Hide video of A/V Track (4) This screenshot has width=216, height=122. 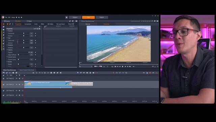(x=17, y=95)
